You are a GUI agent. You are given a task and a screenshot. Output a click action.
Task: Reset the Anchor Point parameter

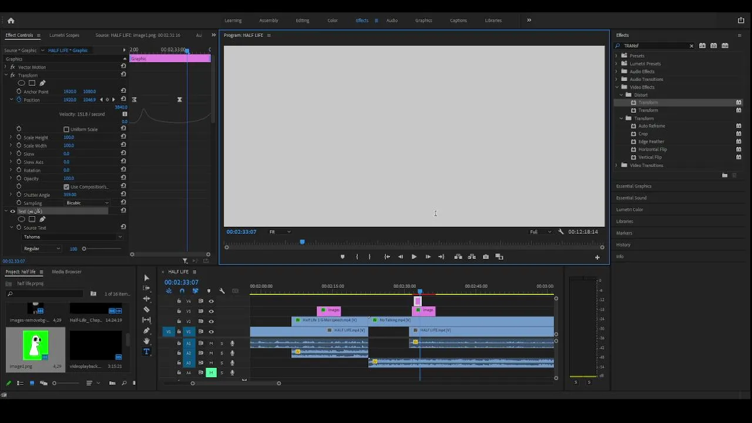click(123, 91)
